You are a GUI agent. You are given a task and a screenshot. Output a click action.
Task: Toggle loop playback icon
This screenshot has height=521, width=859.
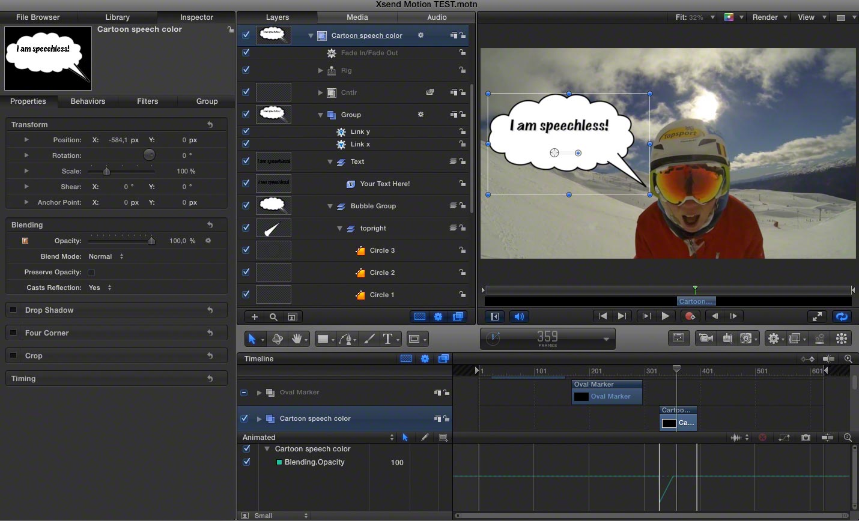point(842,316)
